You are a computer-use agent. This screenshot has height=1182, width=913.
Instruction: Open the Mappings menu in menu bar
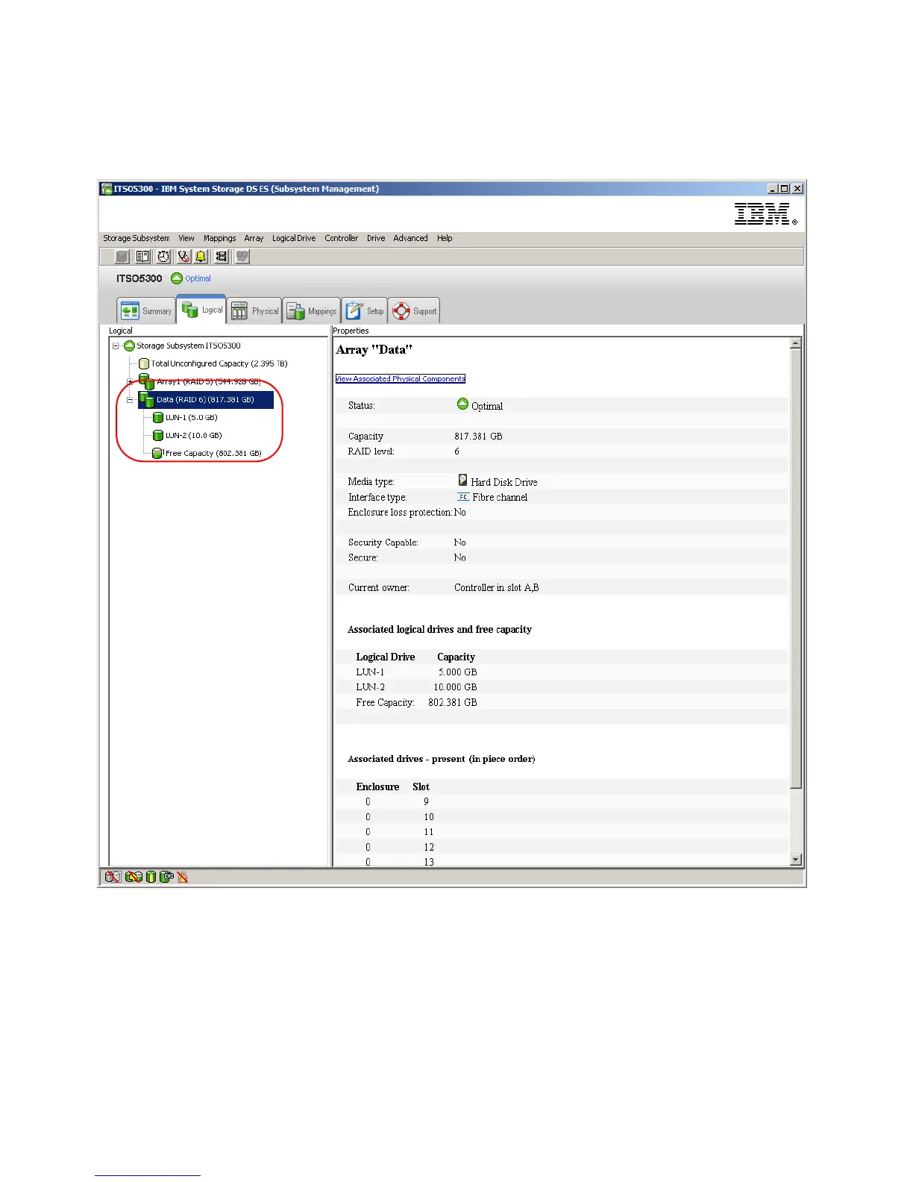pyautogui.click(x=220, y=238)
